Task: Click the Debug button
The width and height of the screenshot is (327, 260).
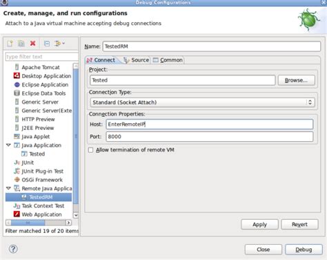Action: pos(304,250)
